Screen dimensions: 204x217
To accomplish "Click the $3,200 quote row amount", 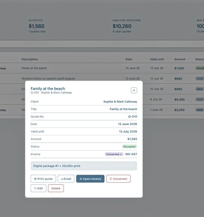I will coord(180,110).
